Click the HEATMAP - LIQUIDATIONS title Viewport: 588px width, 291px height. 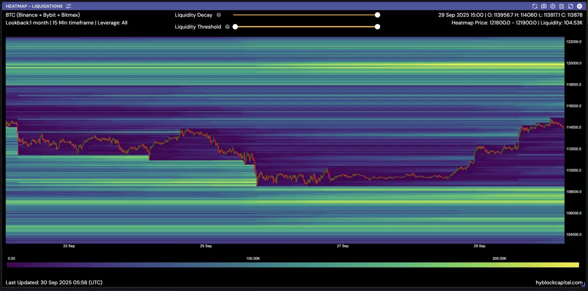pos(34,6)
